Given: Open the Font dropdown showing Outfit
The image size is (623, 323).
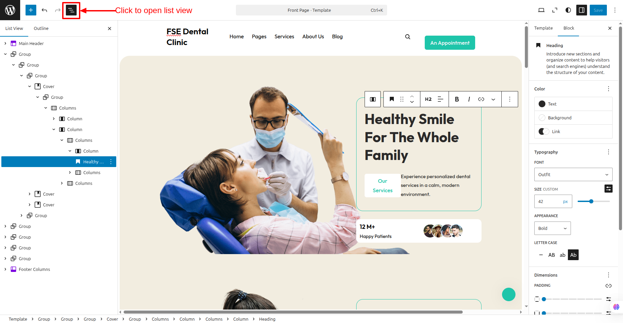Looking at the screenshot, I should (573, 174).
